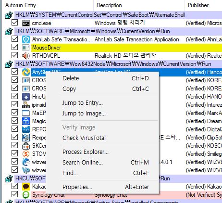Disable the ipinside entry checkbox
This screenshot has width=222, height=203.
coord(15,104)
